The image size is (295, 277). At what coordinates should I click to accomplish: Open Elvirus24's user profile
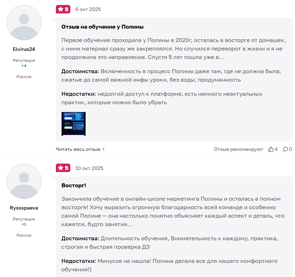coord(24,49)
